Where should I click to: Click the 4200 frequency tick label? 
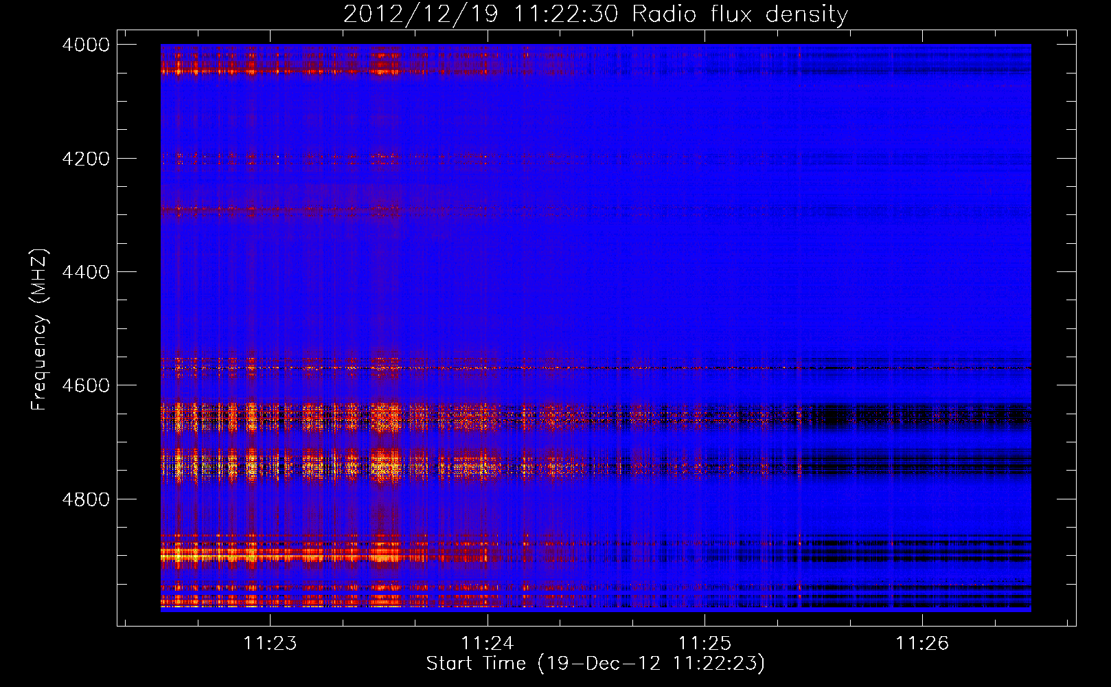(86, 159)
